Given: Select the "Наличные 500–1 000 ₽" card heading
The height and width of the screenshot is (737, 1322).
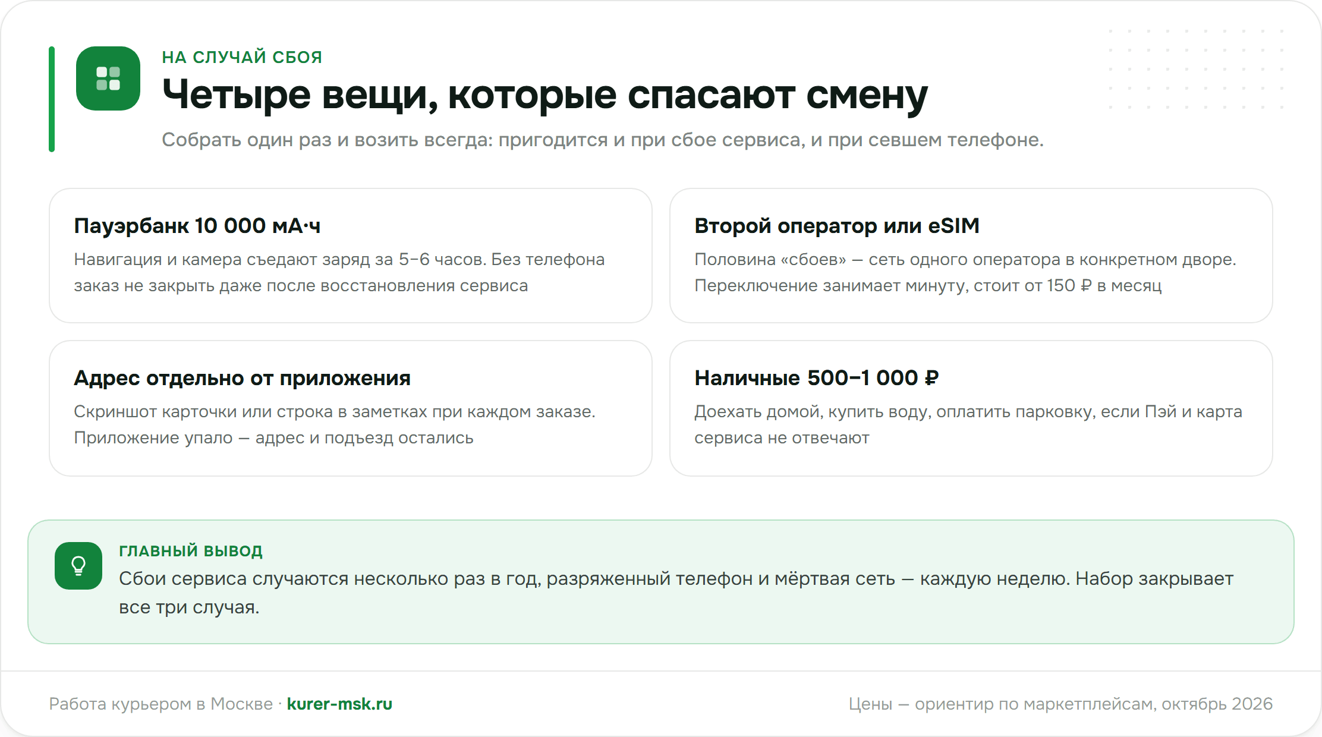Looking at the screenshot, I should tap(817, 378).
